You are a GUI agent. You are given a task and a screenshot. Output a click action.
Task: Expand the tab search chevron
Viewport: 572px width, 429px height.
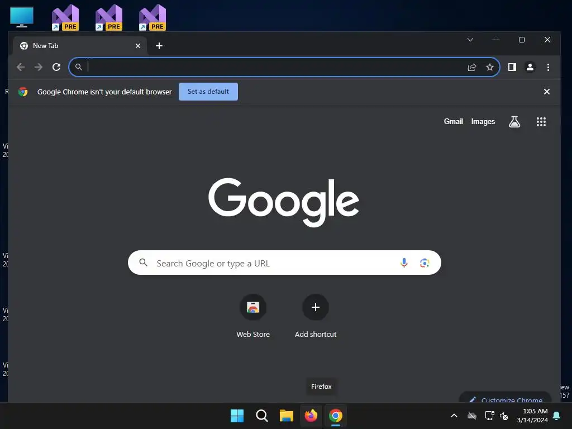pos(470,40)
